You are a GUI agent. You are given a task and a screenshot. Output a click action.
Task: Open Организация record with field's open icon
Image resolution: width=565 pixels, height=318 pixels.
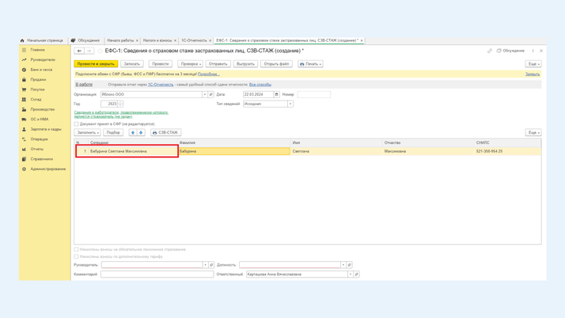click(211, 94)
